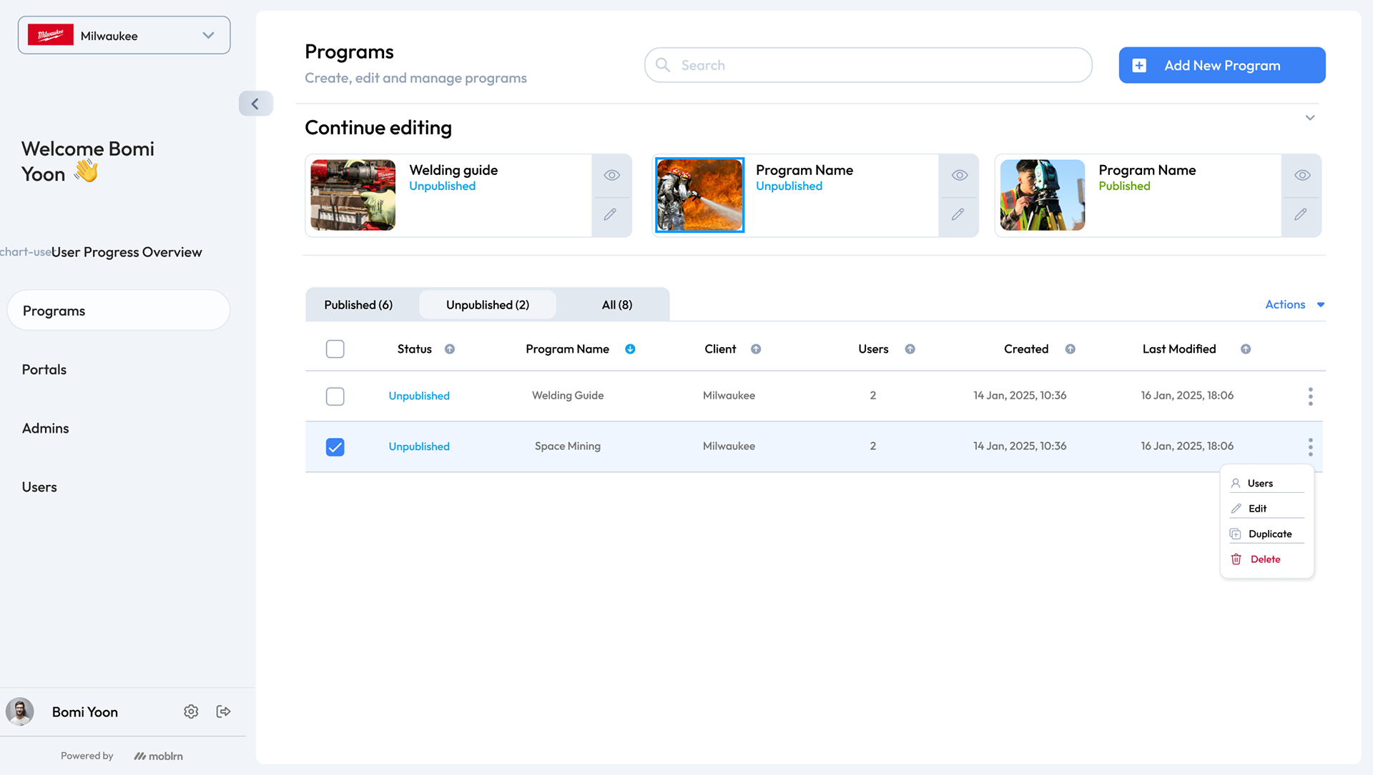Preview Welding guide using the eye icon
This screenshot has height=775, width=1373.
(x=611, y=175)
